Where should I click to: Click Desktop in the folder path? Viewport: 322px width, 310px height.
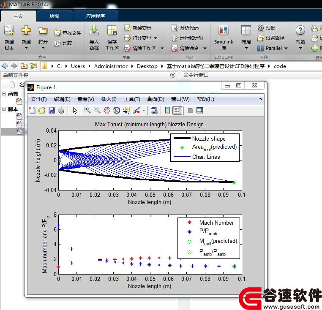click(x=147, y=66)
